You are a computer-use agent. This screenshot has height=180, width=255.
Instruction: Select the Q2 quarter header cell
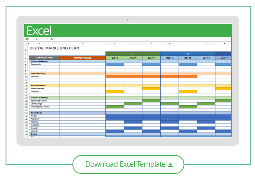pos(188,54)
